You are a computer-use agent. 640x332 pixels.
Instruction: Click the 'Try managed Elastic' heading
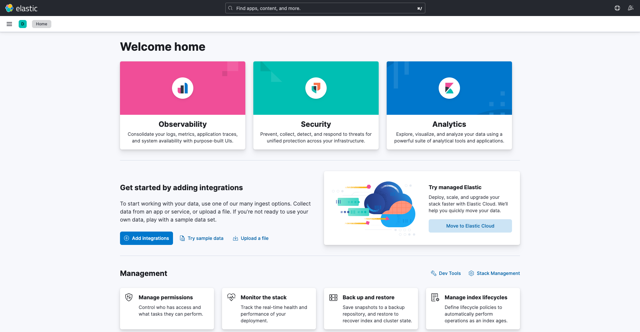(x=455, y=187)
